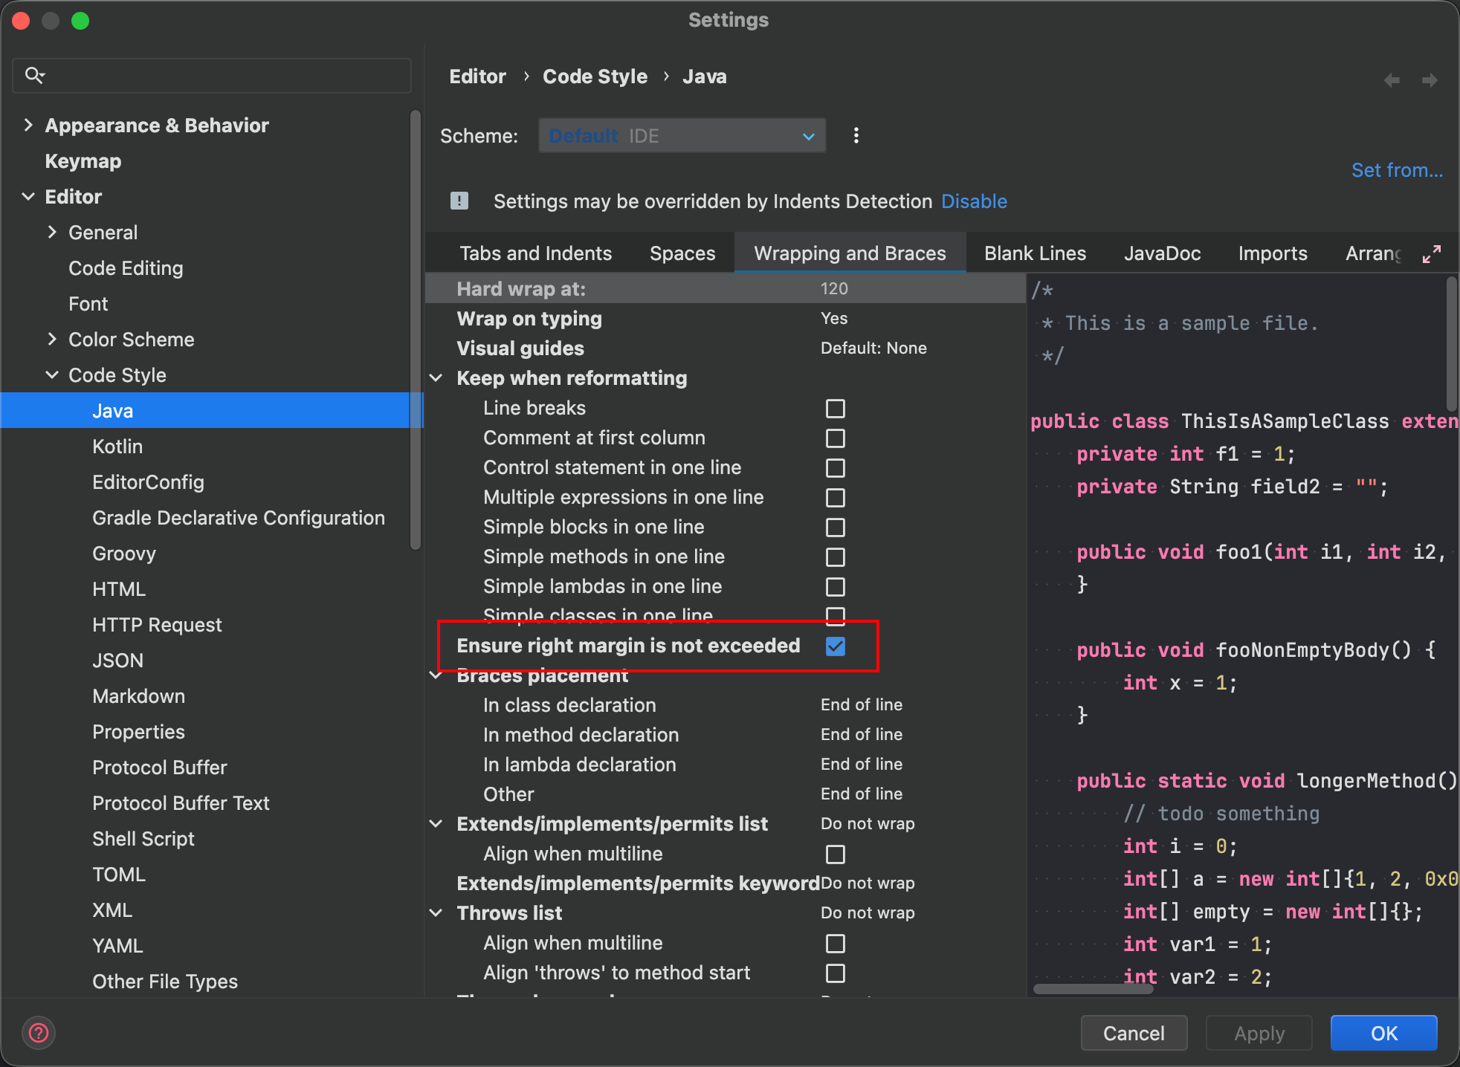Image resolution: width=1460 pixels, height=1067 pixels.
Task: Click the preview horizontal scrollbar
Action: 1093,989
